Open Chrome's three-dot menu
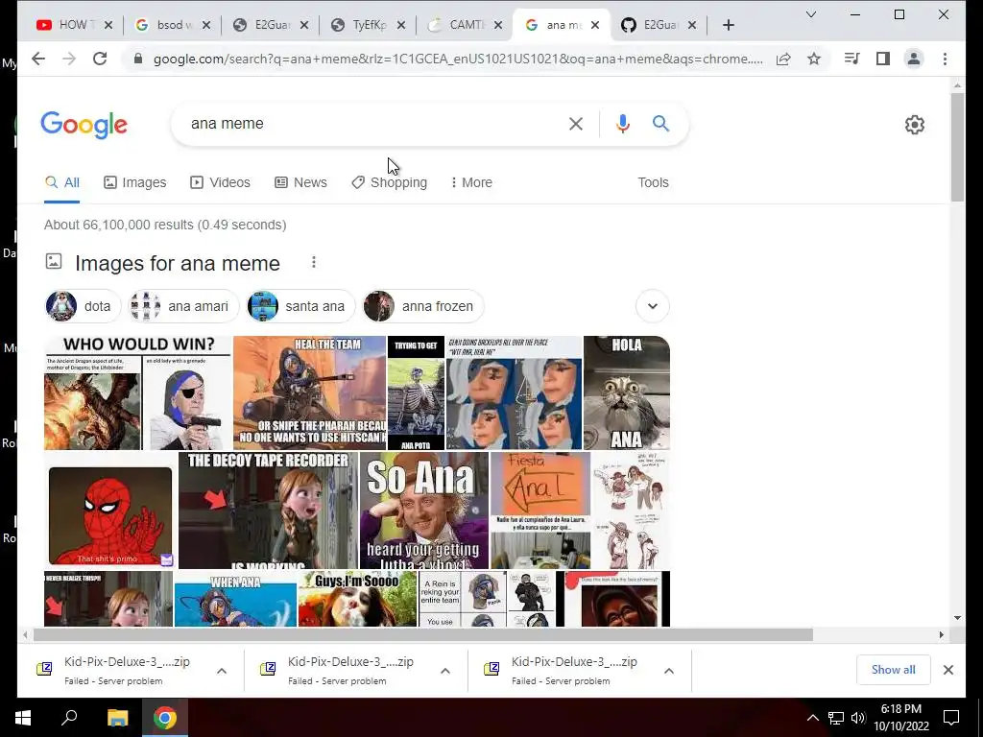 945,59
